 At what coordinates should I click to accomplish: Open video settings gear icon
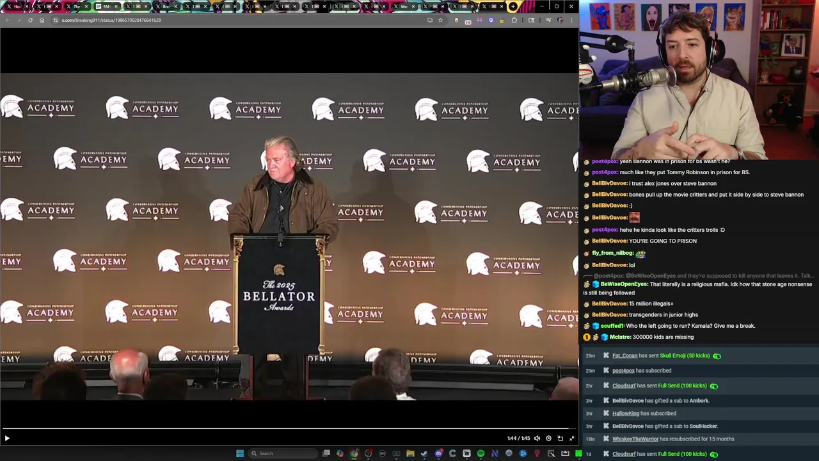coord(548,439)
